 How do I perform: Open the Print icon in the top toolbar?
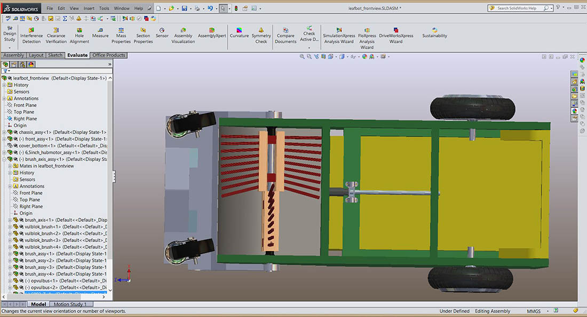pos(197,8)
